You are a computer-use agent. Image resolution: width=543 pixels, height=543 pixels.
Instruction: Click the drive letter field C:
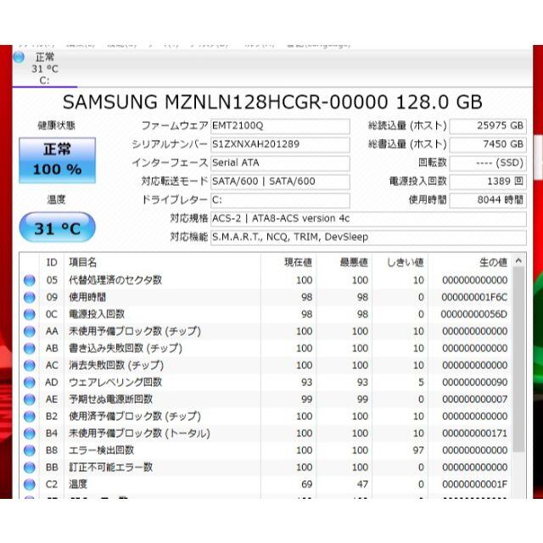pos(280,200)
